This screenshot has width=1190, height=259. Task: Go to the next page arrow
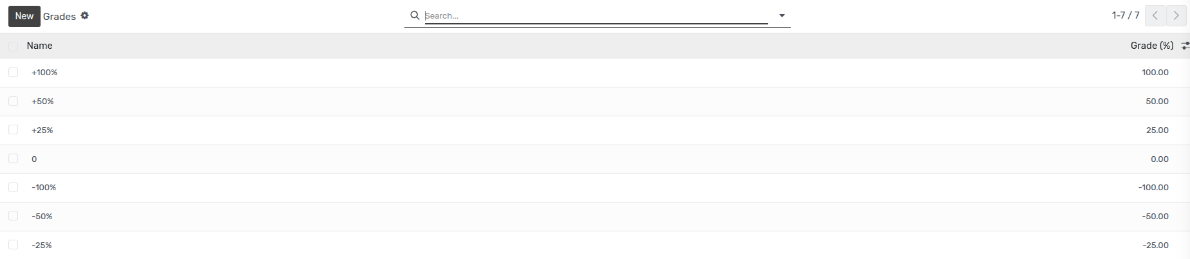(x=1176, y=15)
